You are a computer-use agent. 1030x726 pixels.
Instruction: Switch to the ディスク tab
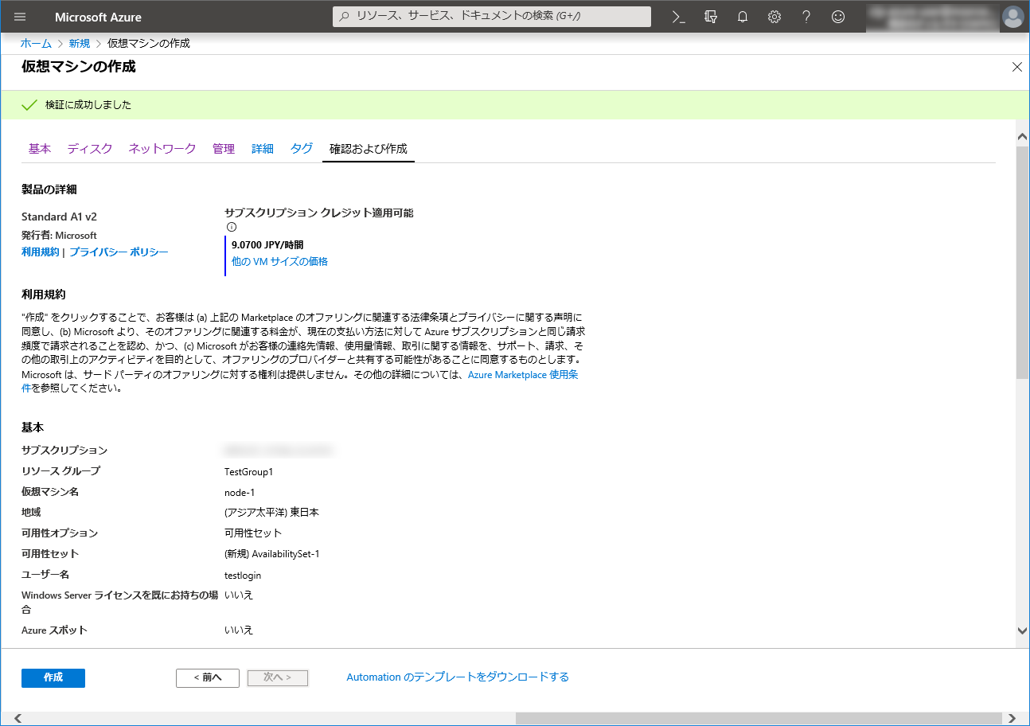point(90,149)
